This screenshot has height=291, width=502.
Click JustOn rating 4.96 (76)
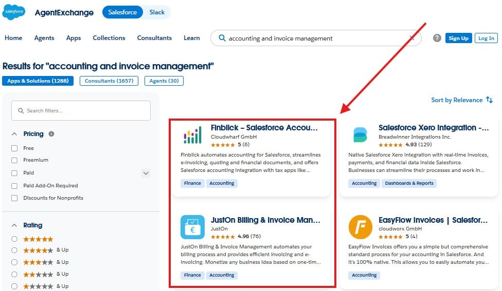tap(236, 237)
